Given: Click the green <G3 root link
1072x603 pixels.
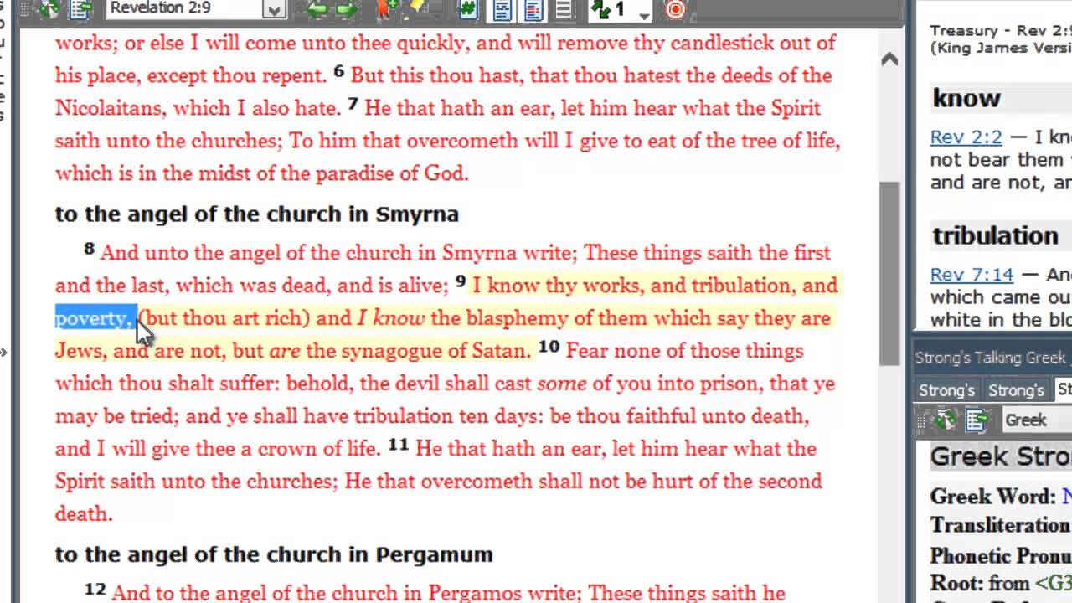Looking at the screenshot, I should 1053,582.
